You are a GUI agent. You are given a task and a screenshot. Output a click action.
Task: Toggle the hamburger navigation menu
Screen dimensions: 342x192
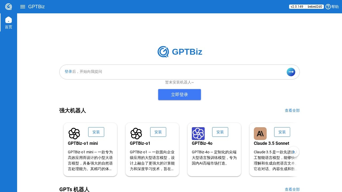click(23, 7)
